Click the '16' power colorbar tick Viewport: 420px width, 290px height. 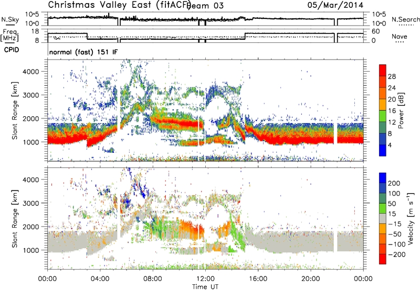point(392,111)
